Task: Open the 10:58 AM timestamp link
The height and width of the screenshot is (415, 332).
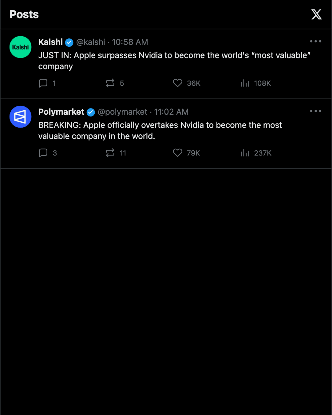Action: 130,42
